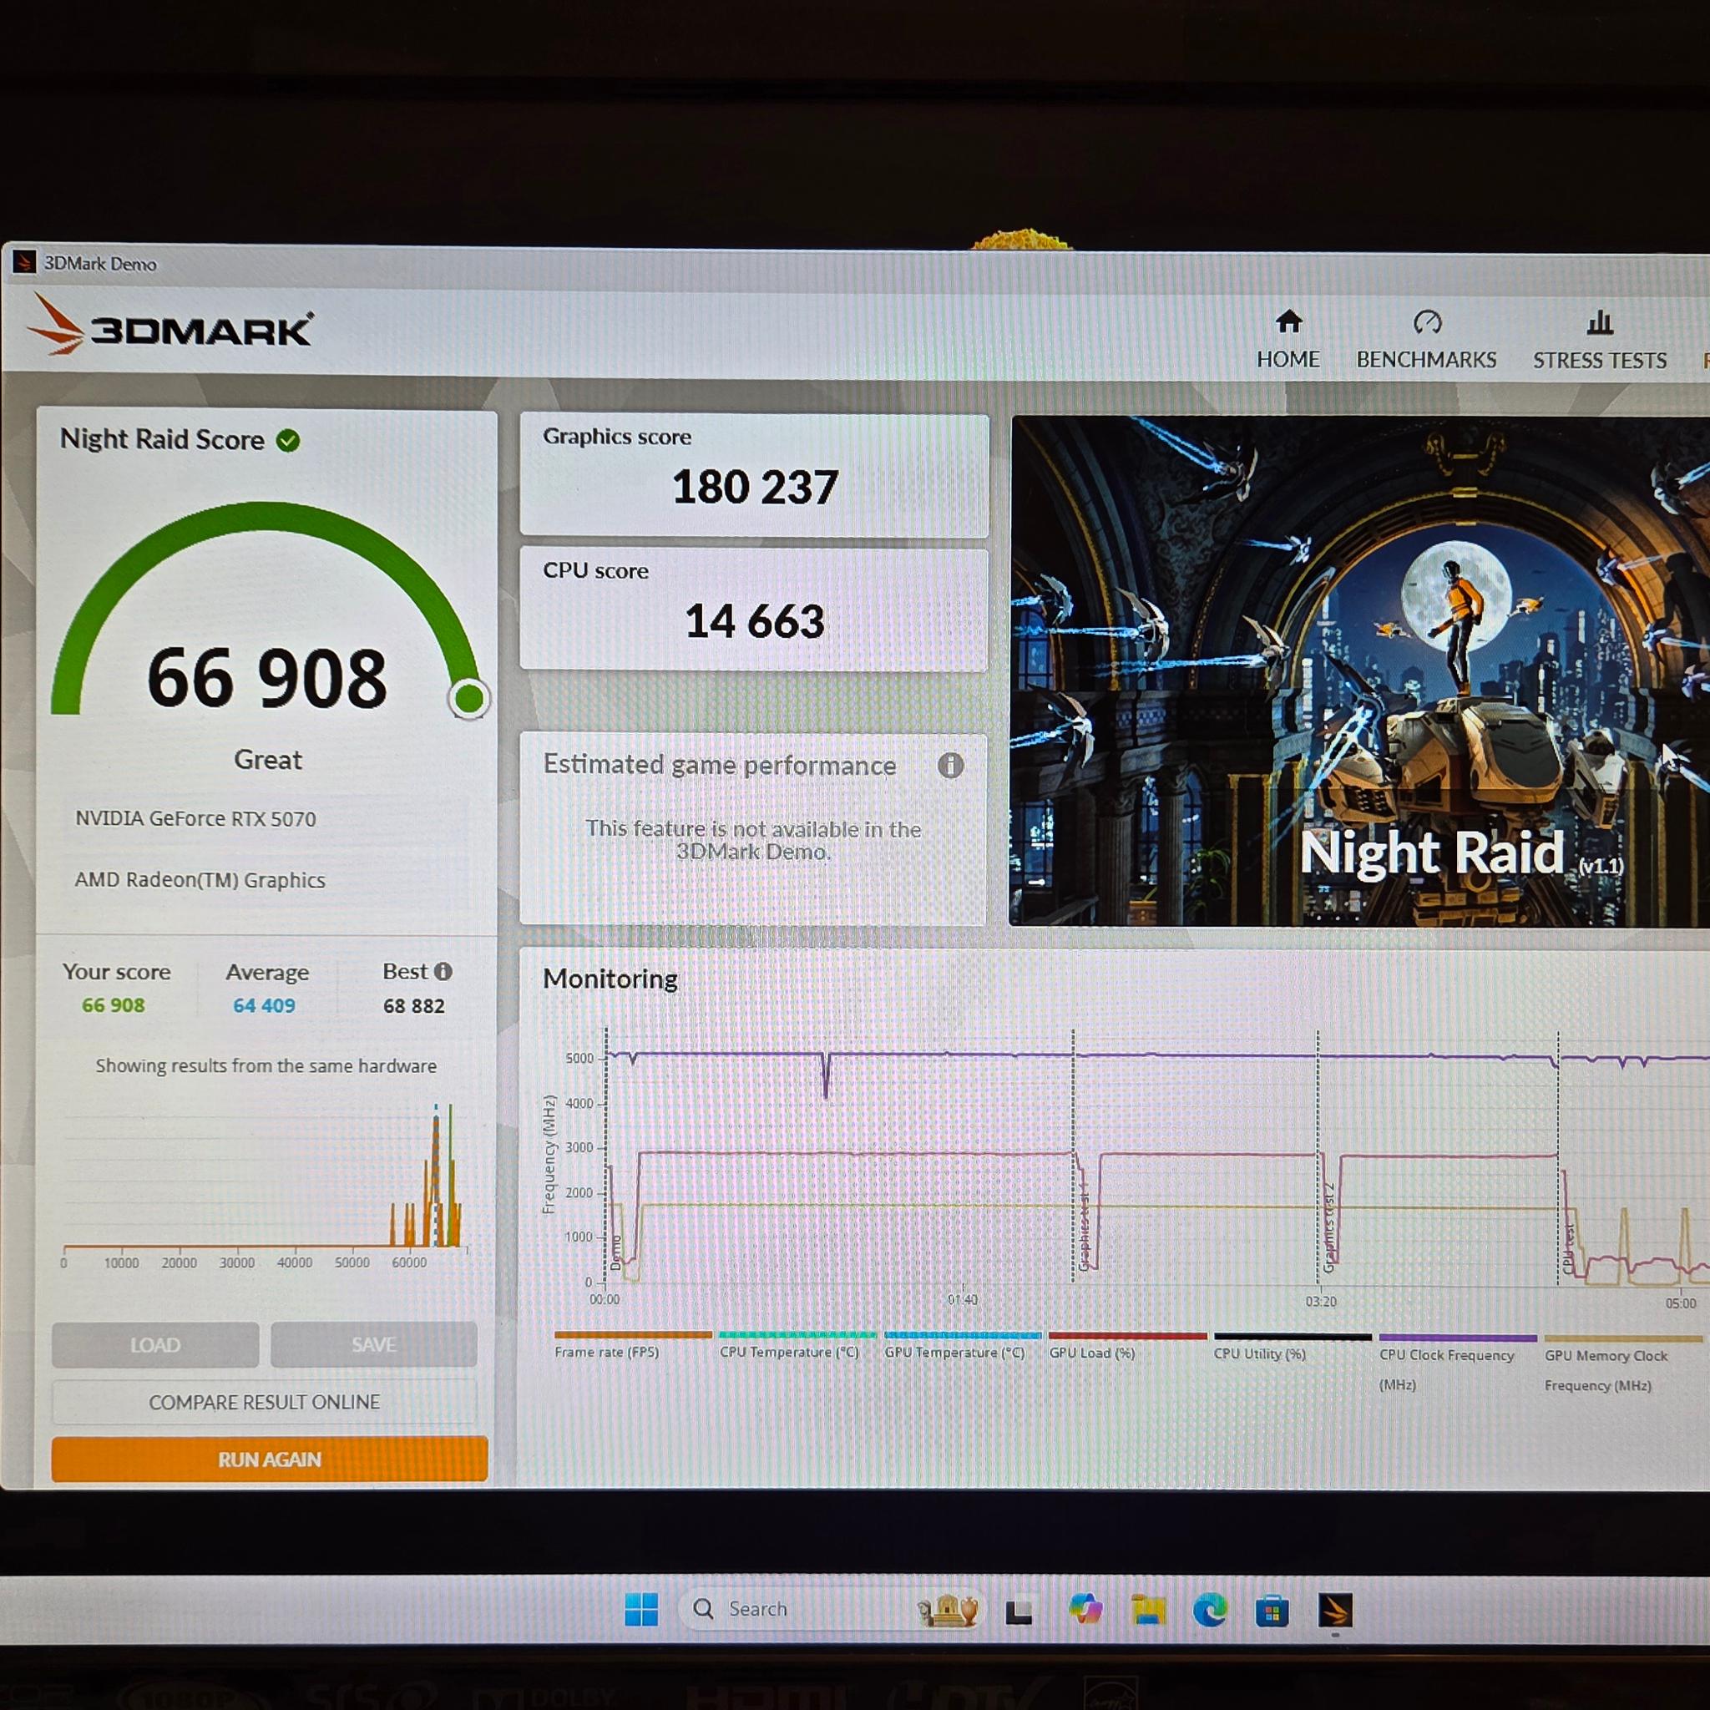
Task: Click info icon beside Best score
Action: [443, 971]
